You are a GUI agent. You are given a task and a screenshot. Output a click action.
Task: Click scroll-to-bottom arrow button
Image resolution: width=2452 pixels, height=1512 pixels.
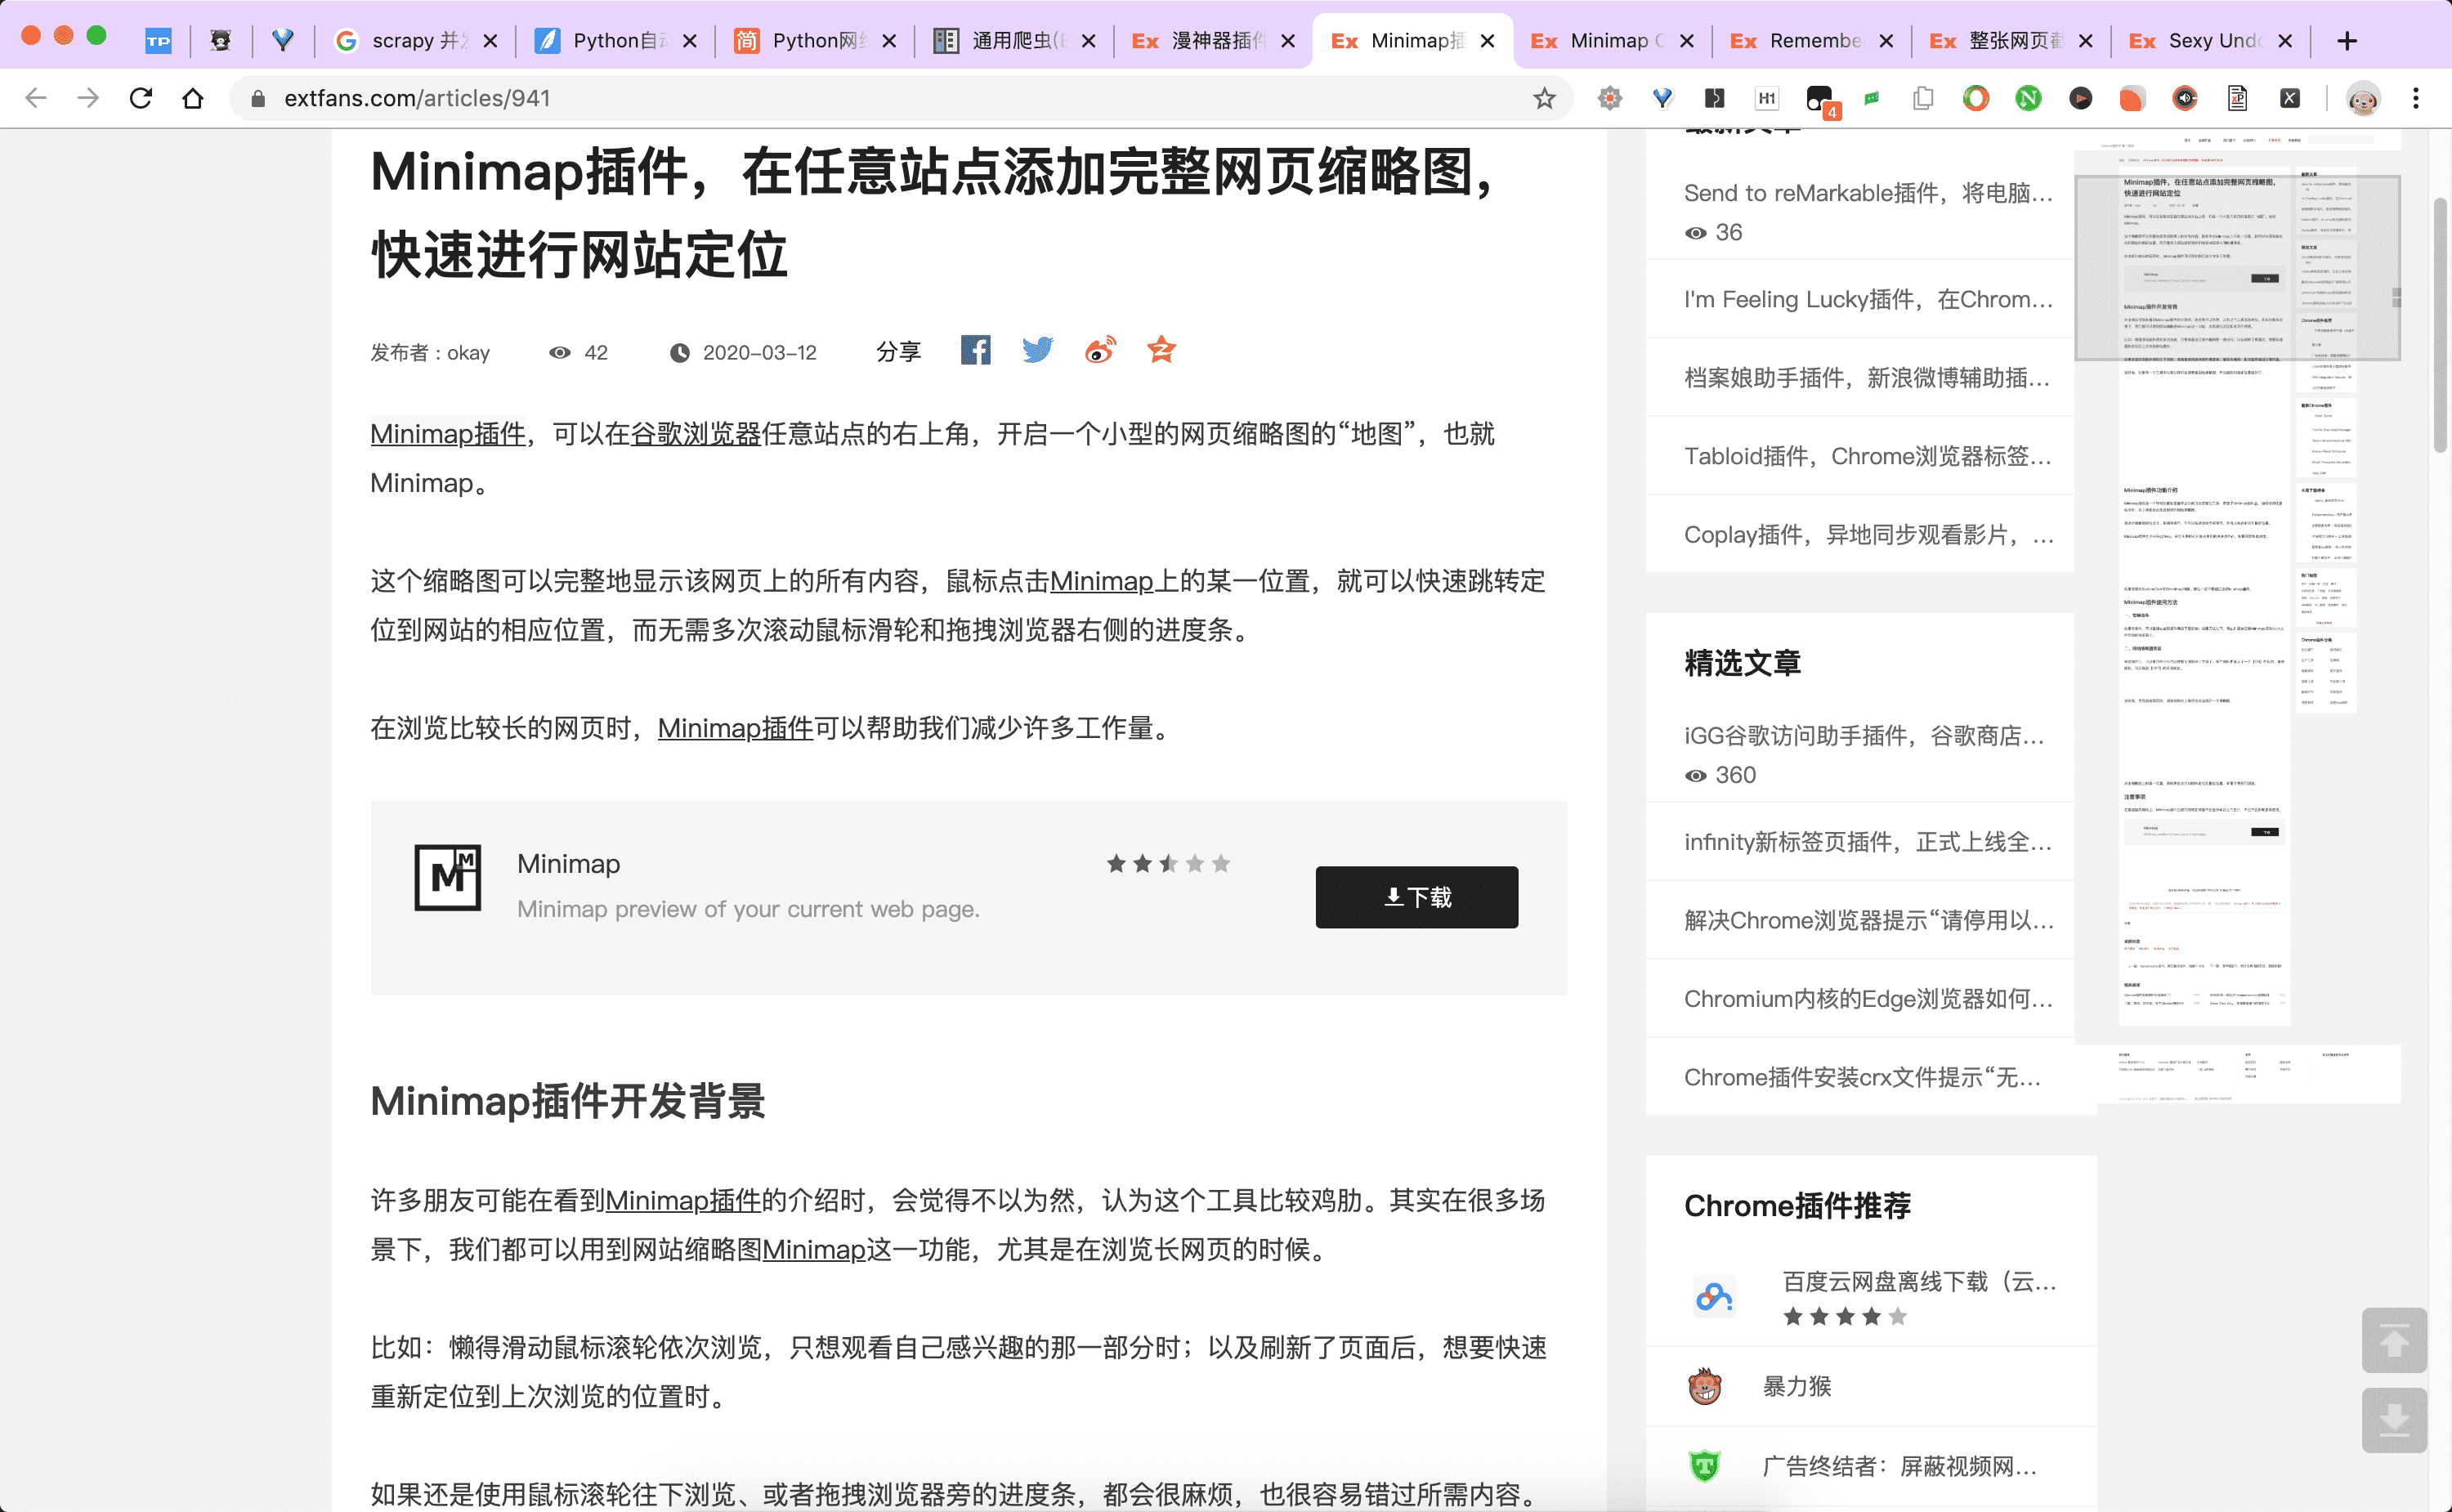(2393, 1420)
